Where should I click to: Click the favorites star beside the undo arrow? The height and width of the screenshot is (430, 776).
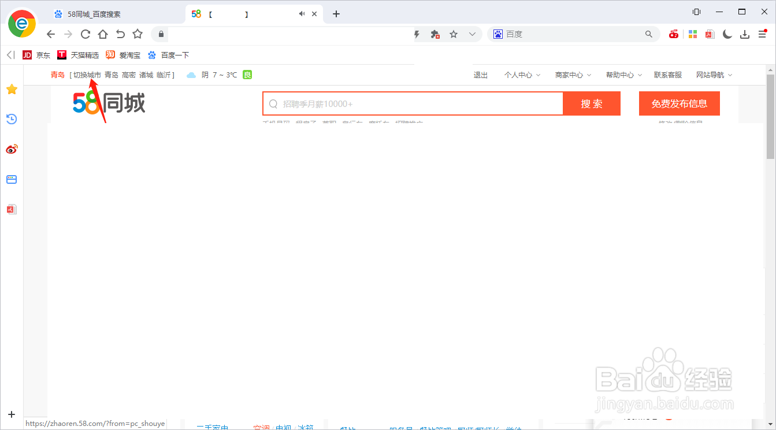click(138, 34)
